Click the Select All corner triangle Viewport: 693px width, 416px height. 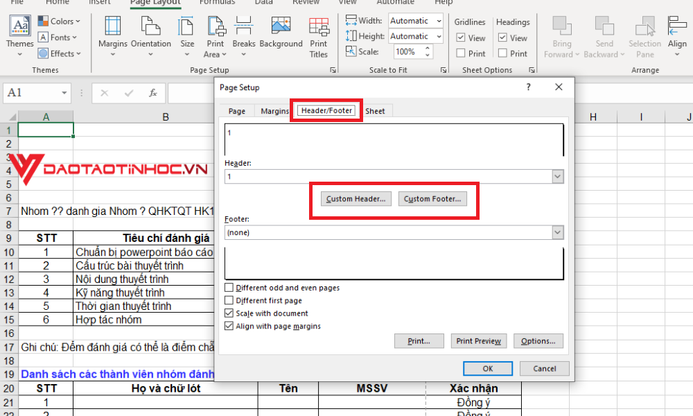[x=12, y=116]
